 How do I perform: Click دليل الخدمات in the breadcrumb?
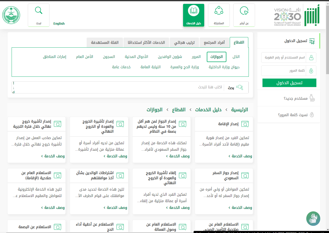[208, 110]
